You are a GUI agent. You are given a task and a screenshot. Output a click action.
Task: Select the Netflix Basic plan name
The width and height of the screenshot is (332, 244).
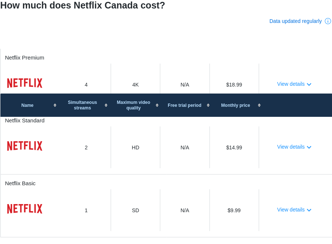tap(20, 183)
